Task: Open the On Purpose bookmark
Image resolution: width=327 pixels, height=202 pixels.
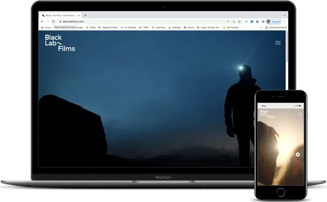Action: tap(128, 27)
